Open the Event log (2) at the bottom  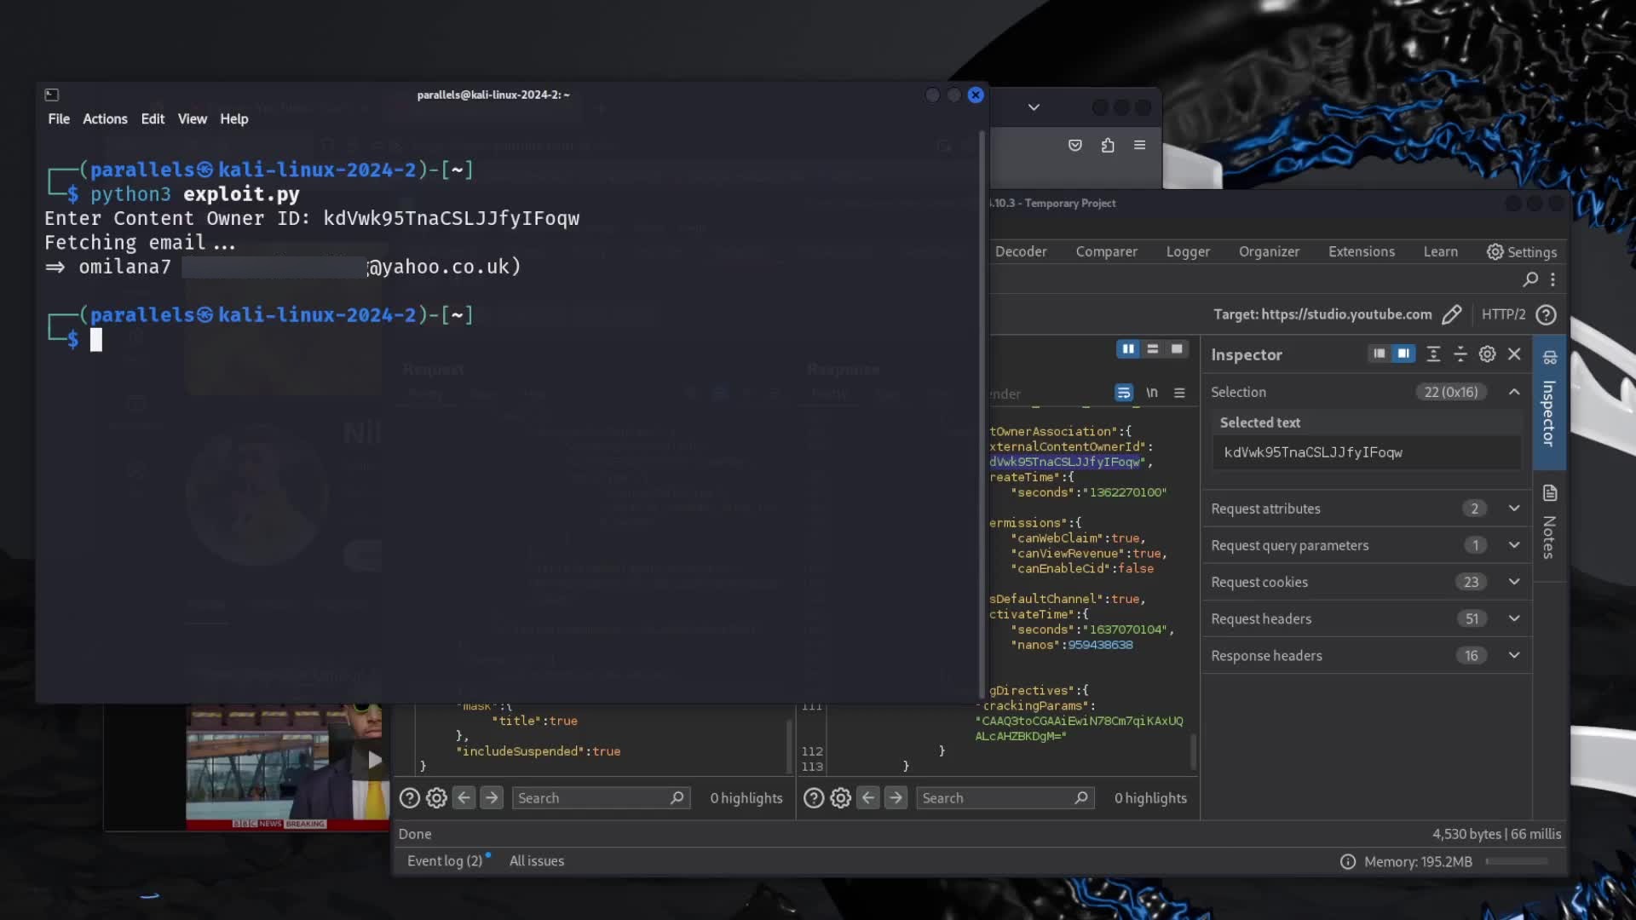click(446, 860)
